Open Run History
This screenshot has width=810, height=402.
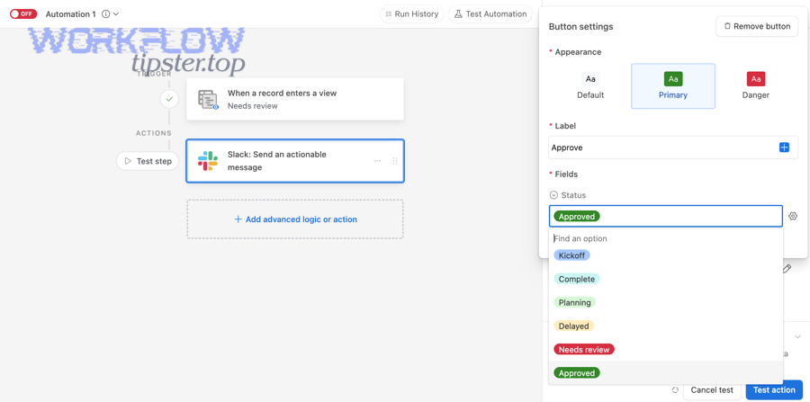click(x=411, y=13)
